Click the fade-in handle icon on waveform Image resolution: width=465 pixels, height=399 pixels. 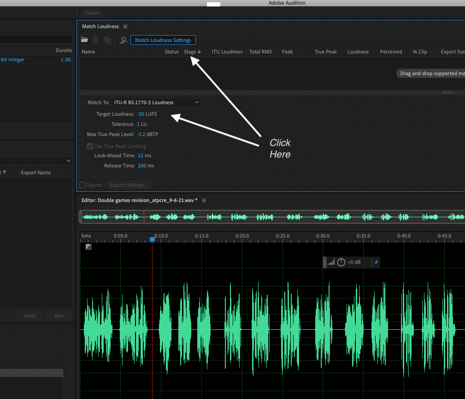[x=88, y=247]
